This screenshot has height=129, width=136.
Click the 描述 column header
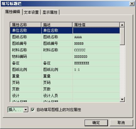click(57, 25)
